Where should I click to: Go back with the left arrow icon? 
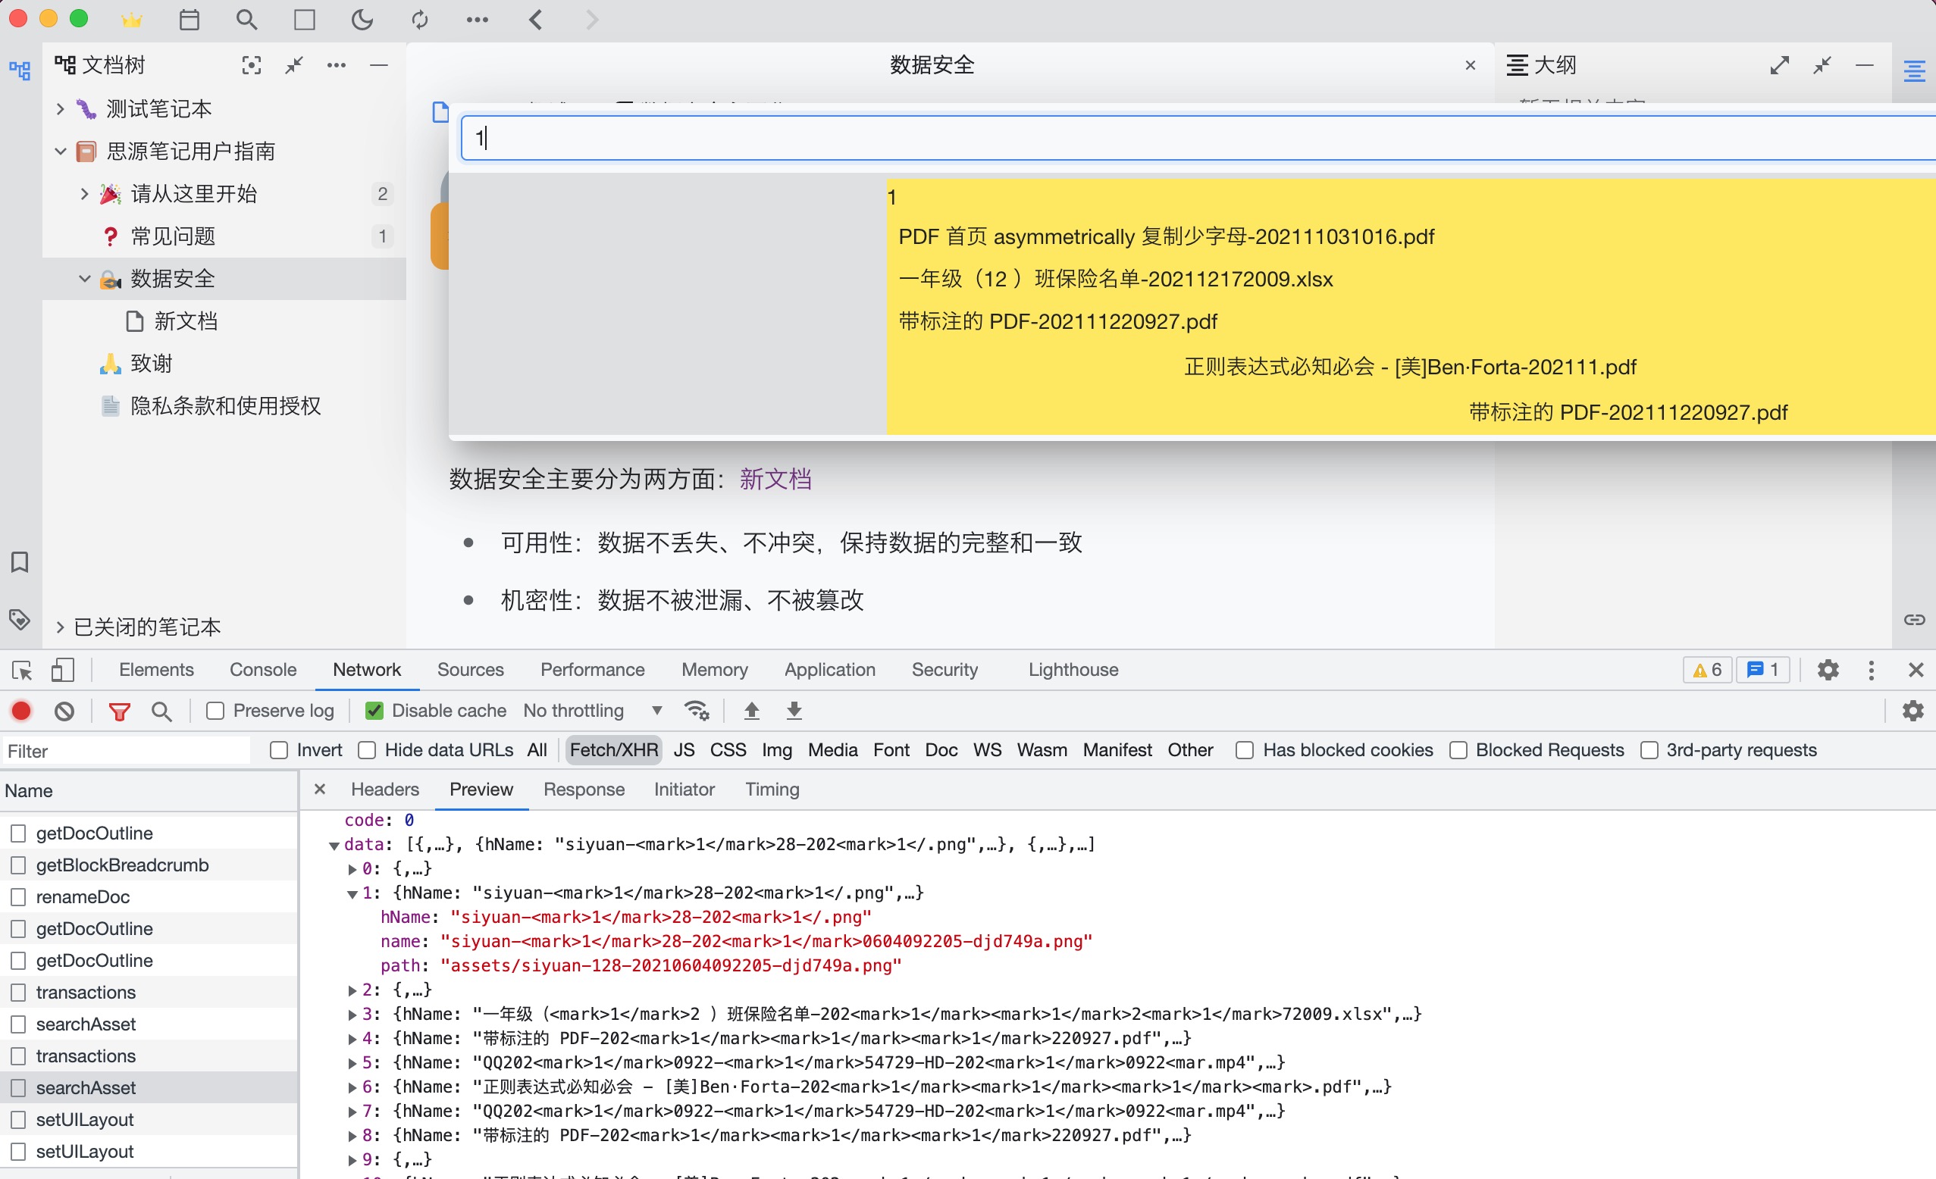[536, 20]
